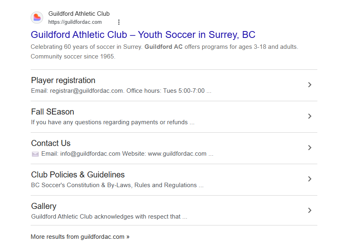Click the envelope icon under Contact Us
Image resolution: width=348 pixels, height=244 pixels.
[35, 154]
